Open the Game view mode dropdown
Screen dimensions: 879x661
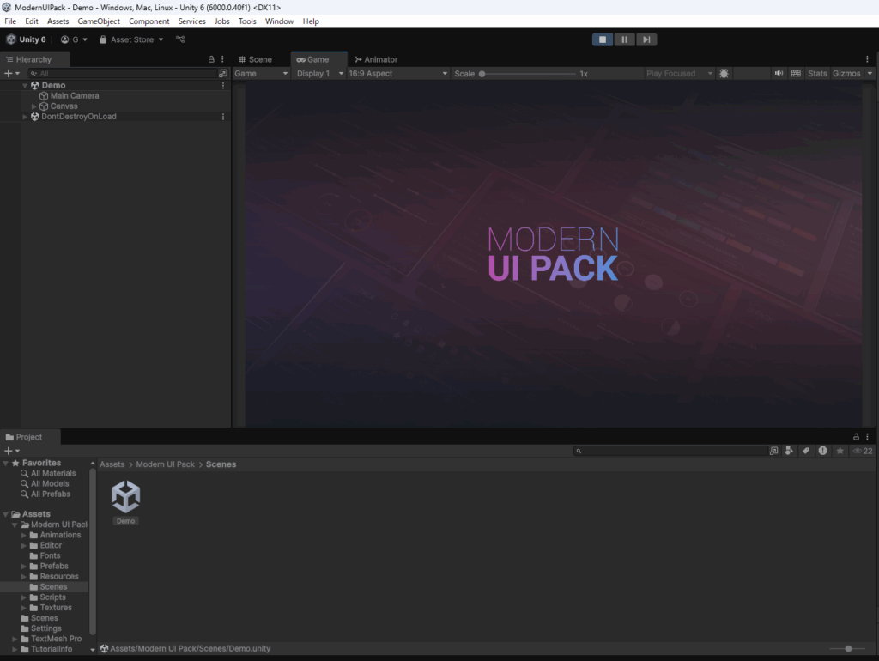pyautogui.click(x=261, y=74)
